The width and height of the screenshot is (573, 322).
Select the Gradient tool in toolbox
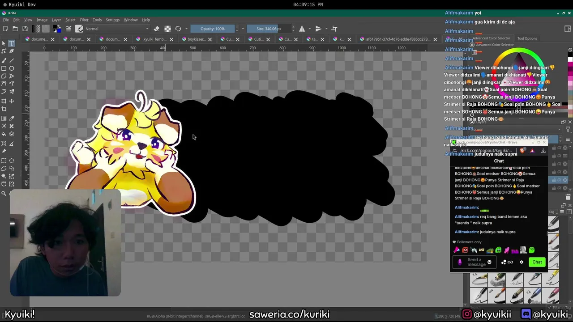tap(4, 119)
